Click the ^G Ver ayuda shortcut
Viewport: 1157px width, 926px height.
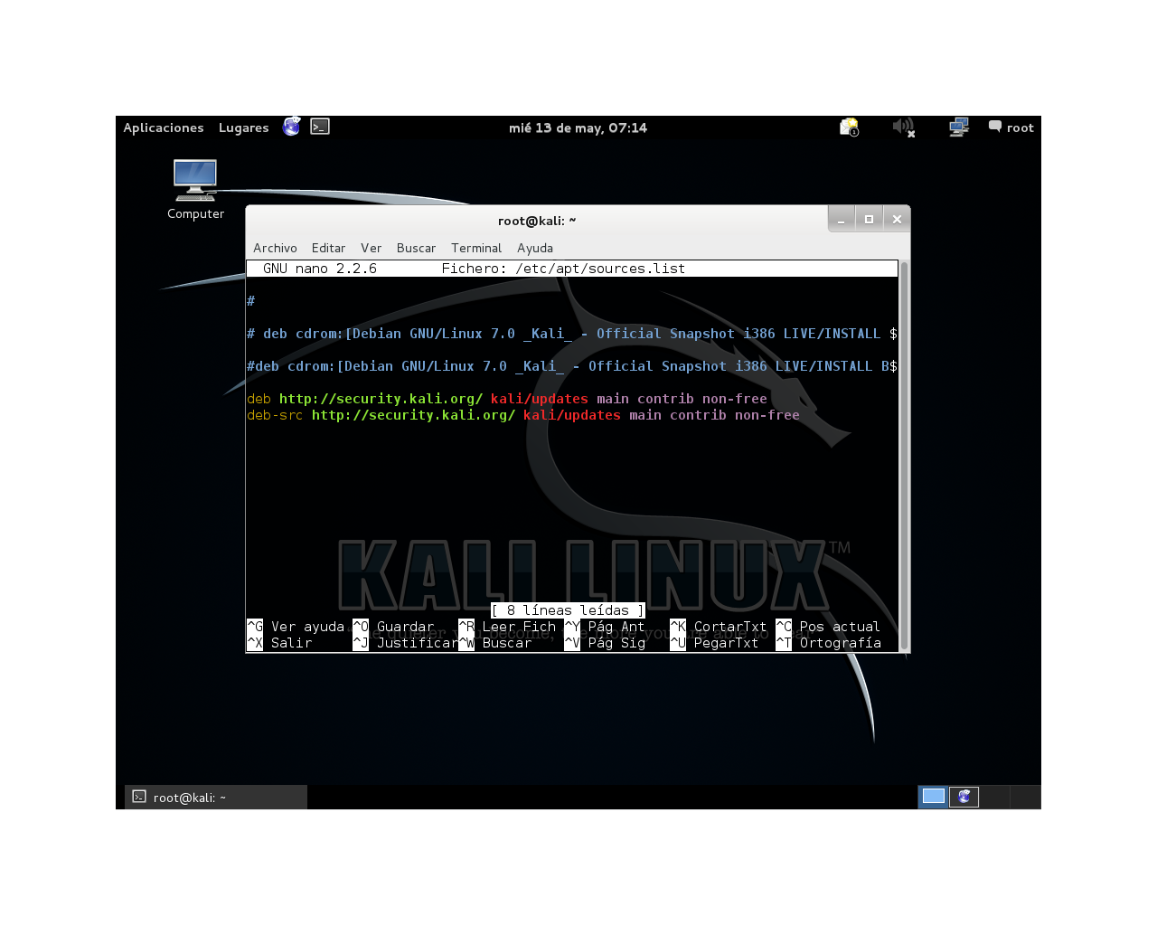[x=296, y=627]
